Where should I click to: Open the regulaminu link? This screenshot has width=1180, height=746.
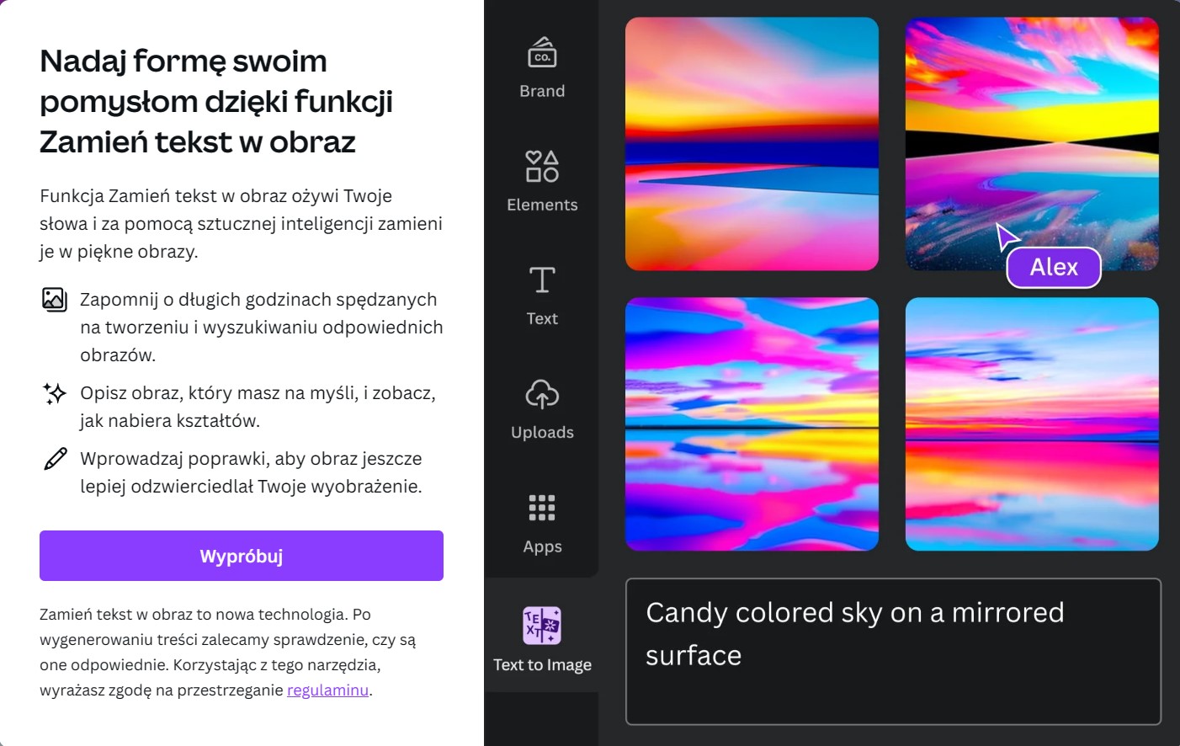click(x=327, y=690)
